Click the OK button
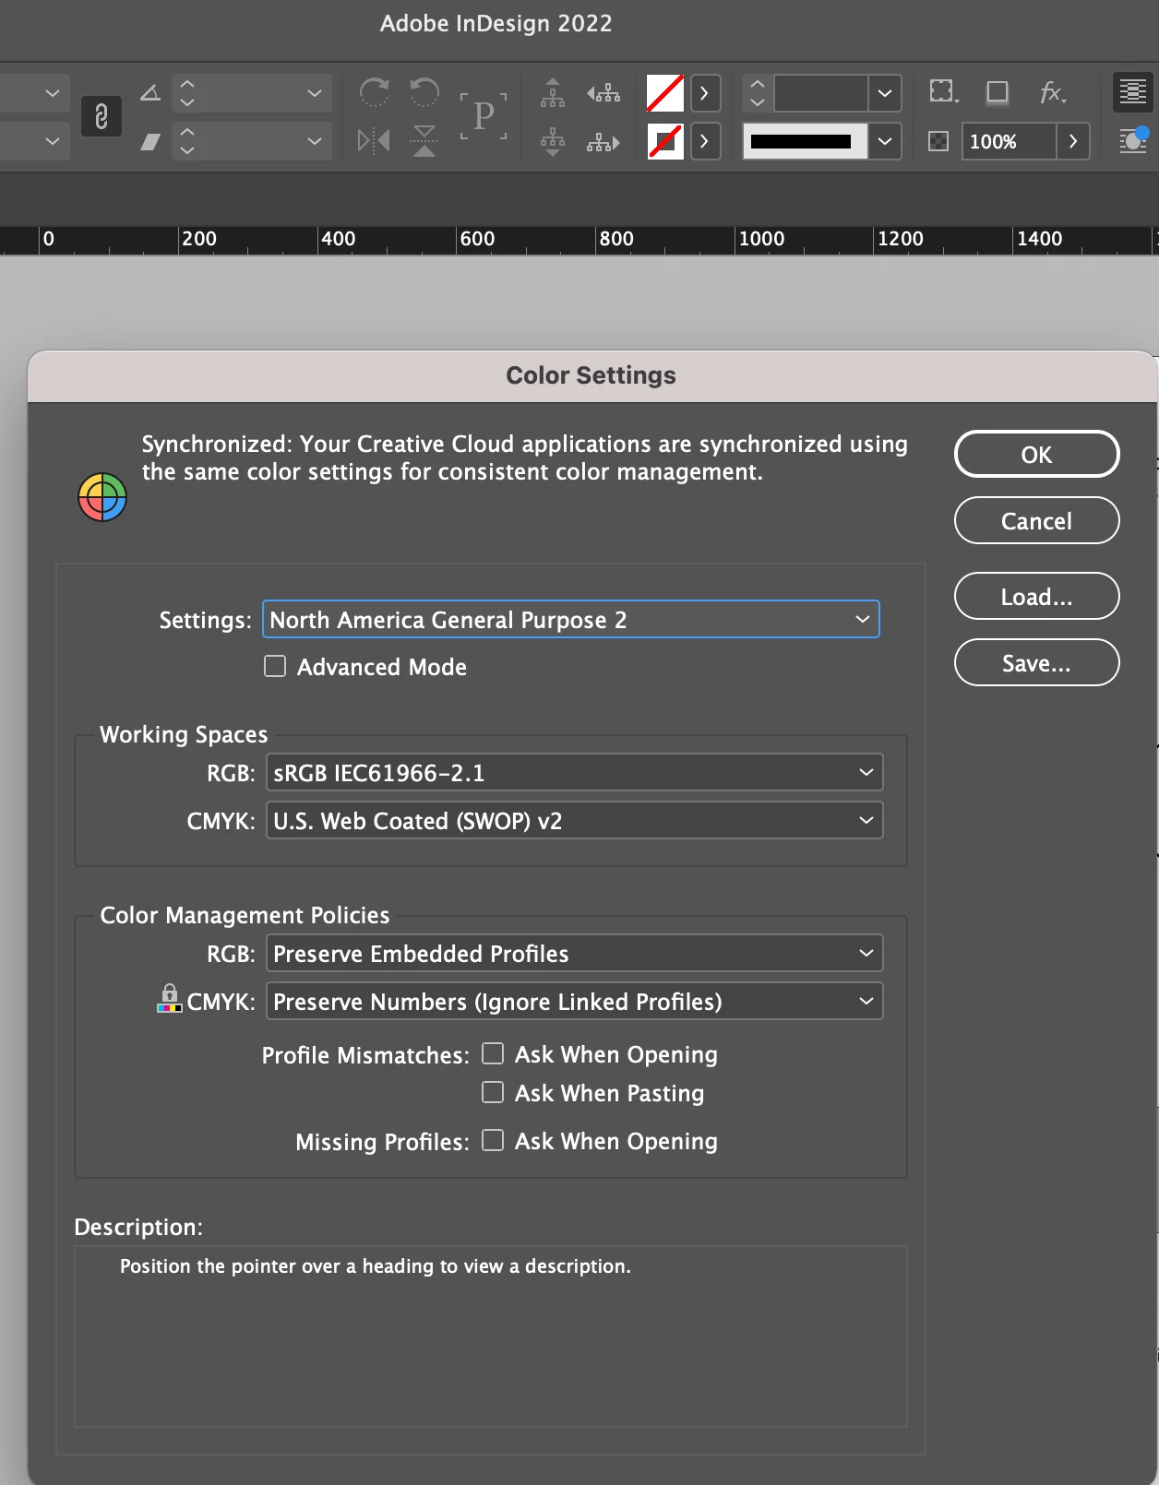The image size is (1159, 1485). pos(1037,454)
